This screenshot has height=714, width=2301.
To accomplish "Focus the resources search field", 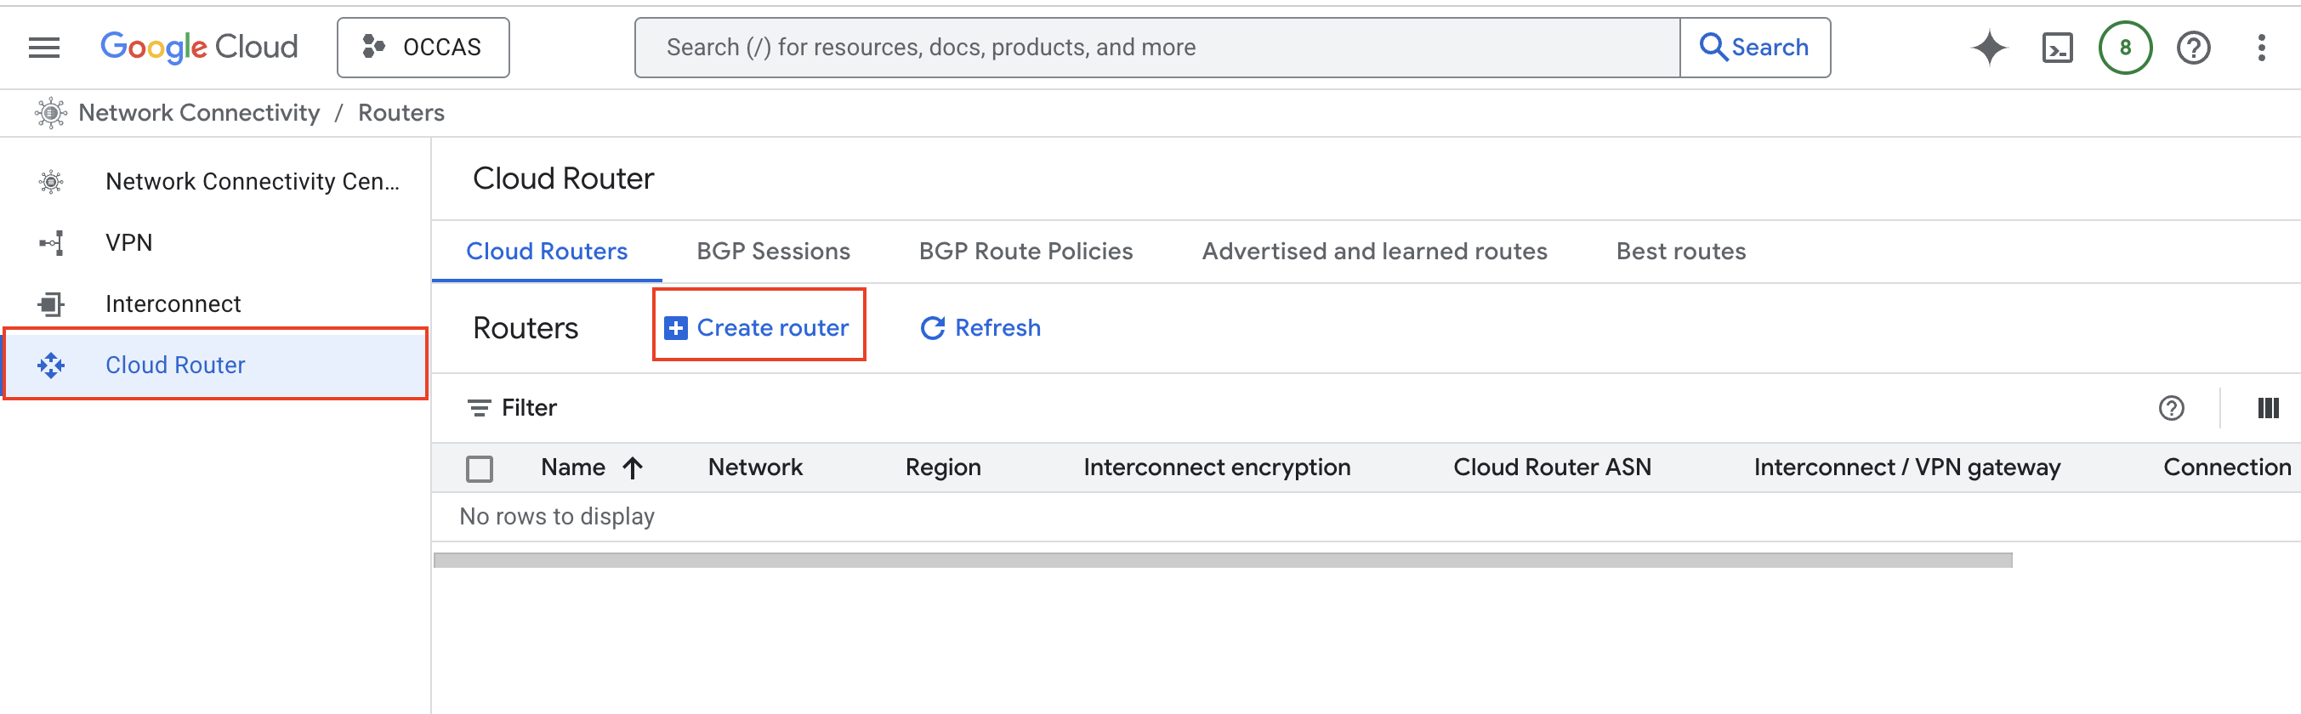I will point(1156,48).
